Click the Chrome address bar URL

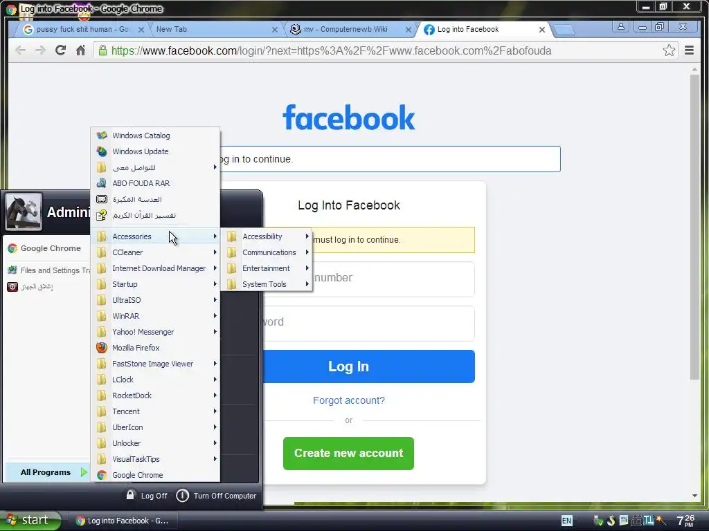331,50
